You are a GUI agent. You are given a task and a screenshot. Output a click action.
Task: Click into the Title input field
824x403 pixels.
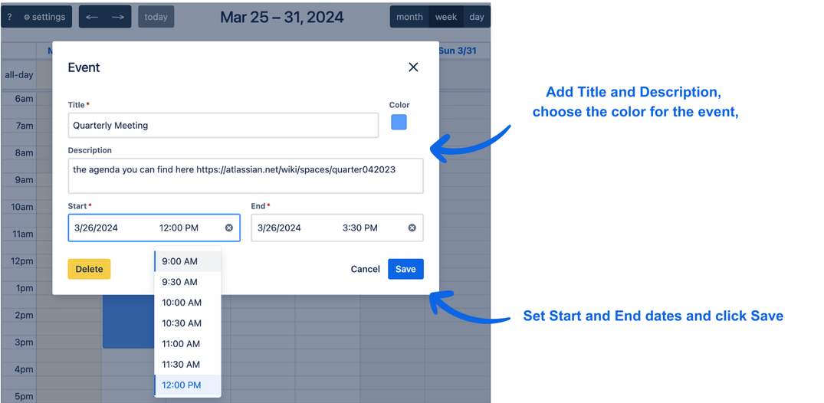click(223, 126)
